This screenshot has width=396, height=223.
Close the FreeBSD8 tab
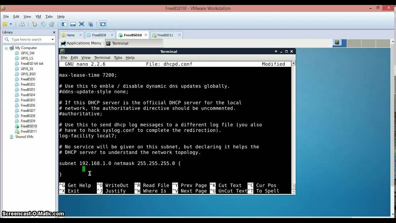point(112,35)
